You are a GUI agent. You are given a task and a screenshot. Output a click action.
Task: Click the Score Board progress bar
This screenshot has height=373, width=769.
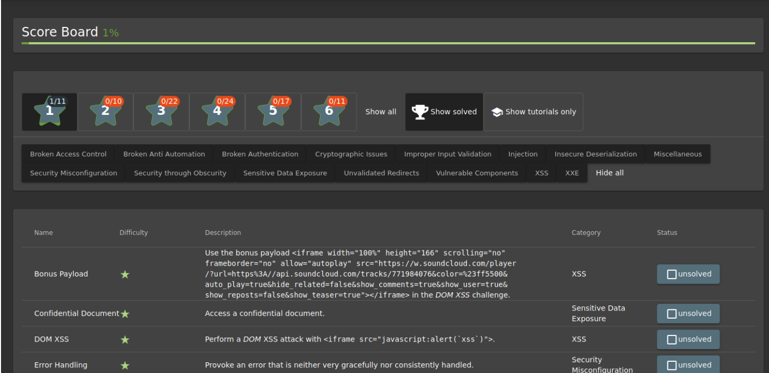click(x=388, y=44)
